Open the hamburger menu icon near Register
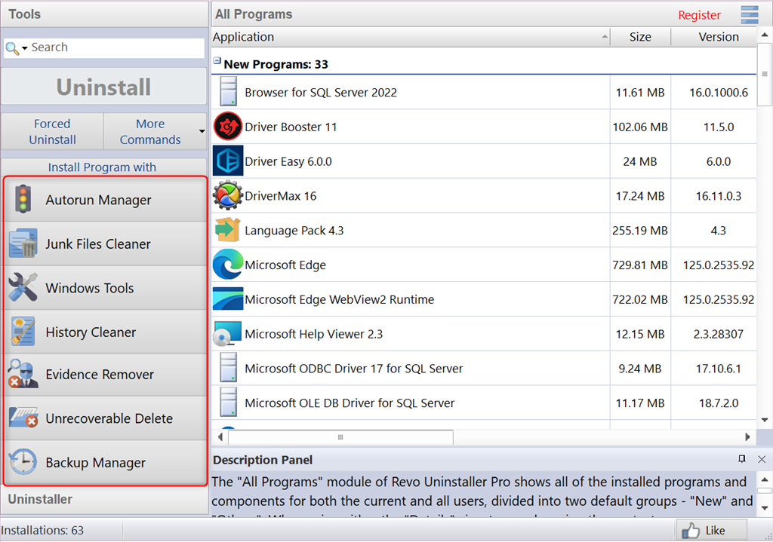Viewport: 773px width, 542px height. coord(750,15)
